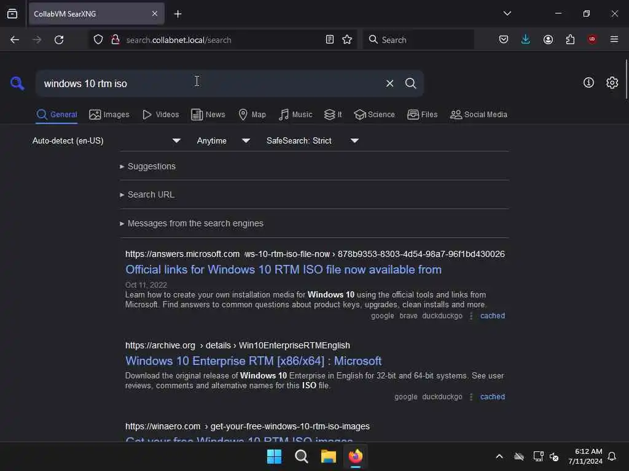Open the Anytime time range dropdown
Screen dimensions: 629x471
(x=224, y=140)
